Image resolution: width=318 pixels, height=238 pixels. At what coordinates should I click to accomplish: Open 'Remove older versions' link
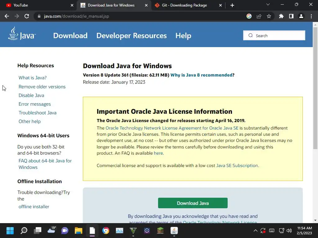coord(42,87)
